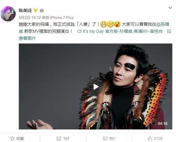Click the iPhone 7 Plus source link

click(x=62, y=17)
